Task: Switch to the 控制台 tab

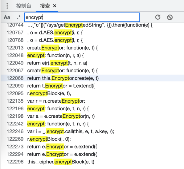Action: tap(24, 6)
